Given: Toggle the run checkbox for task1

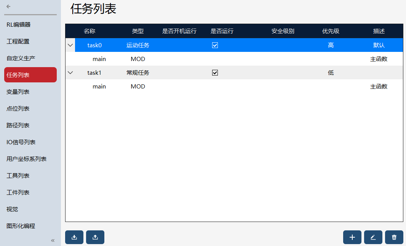Looking at the screenshot, I should pos(215,72).
